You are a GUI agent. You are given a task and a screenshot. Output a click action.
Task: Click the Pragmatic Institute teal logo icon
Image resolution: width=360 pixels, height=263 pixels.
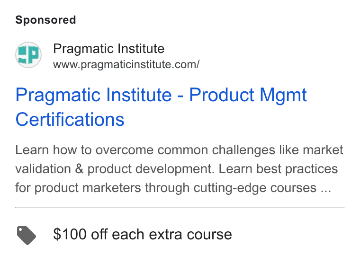pyautogui.click(x=28, y=55)
